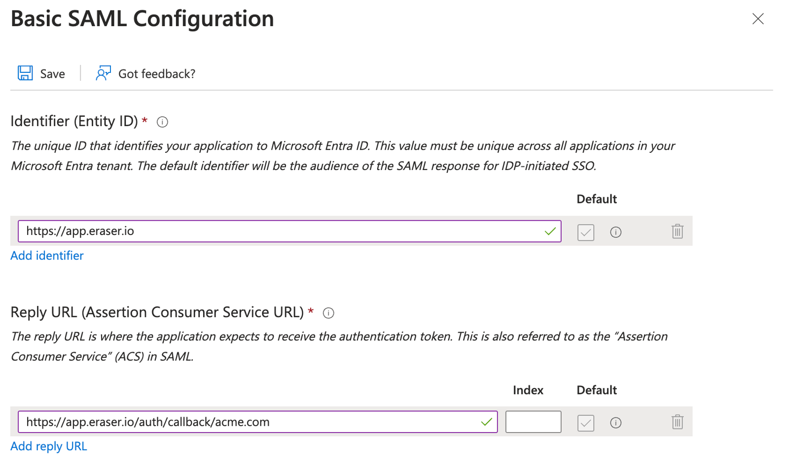Screen dimensions: 789x469
Task: Delete the acme.com reply URL with trash icon
Action: pyautogui.click(x=678, y=422)
